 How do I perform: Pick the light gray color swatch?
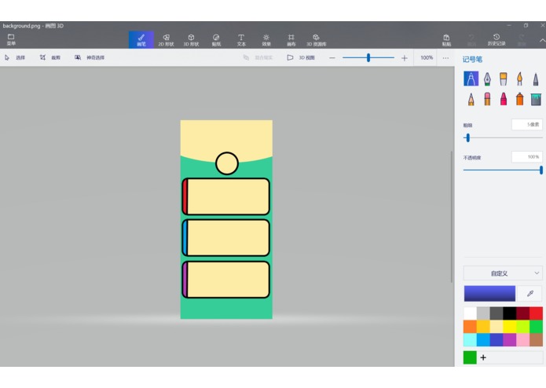(483, 313)
